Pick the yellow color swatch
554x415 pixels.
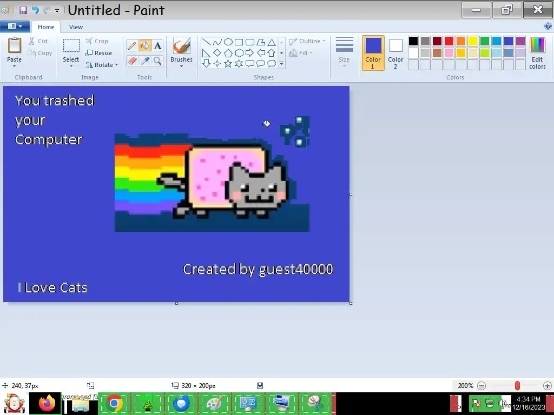point(473,41)
